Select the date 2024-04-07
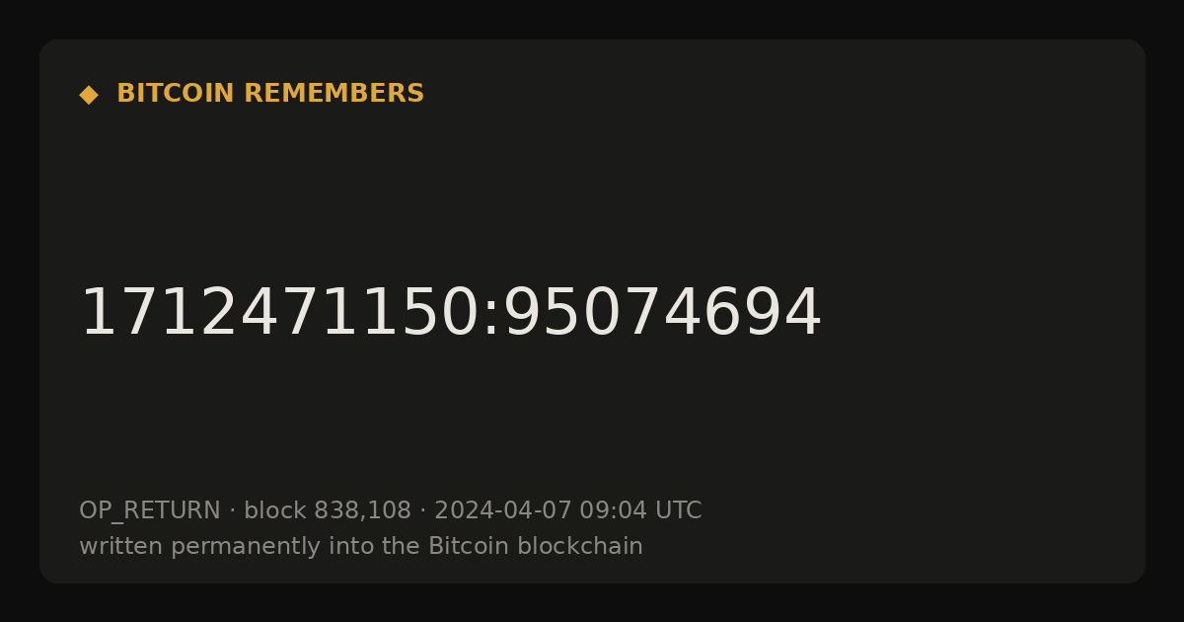This screenshot has height=622, width=1184. (x=503, y=511)
